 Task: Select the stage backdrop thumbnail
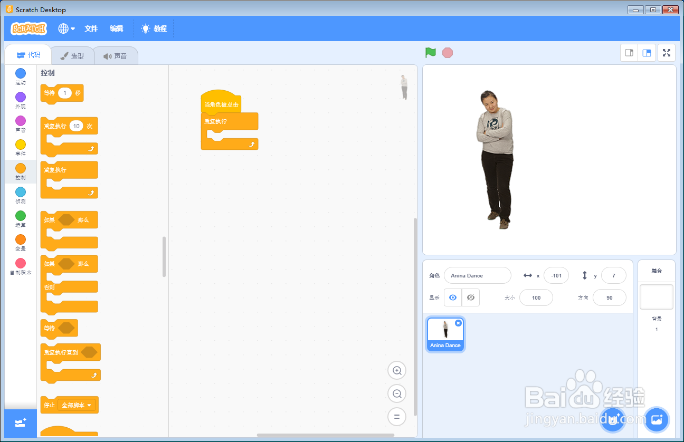[x=657, y=297]
